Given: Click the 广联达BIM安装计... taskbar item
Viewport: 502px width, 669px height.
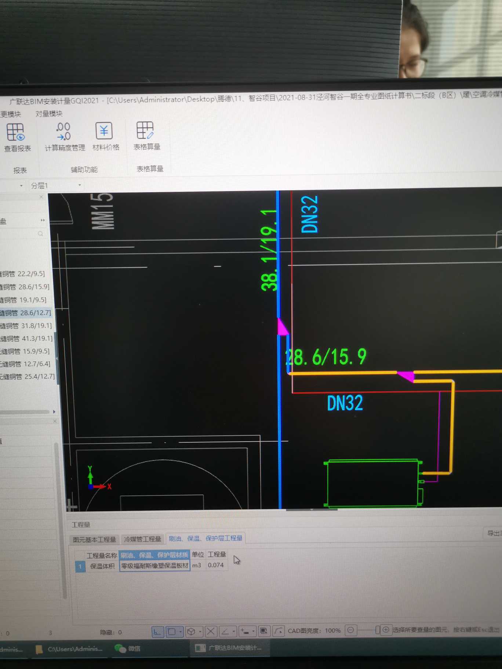Looking at the screenshot, I should [229, 648].
